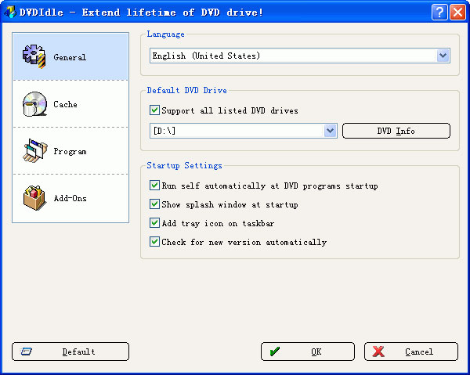The width and height of the screenshot is (470, 375).
Task: Click the [D:\] drive selection field
Action: [244, 131]
